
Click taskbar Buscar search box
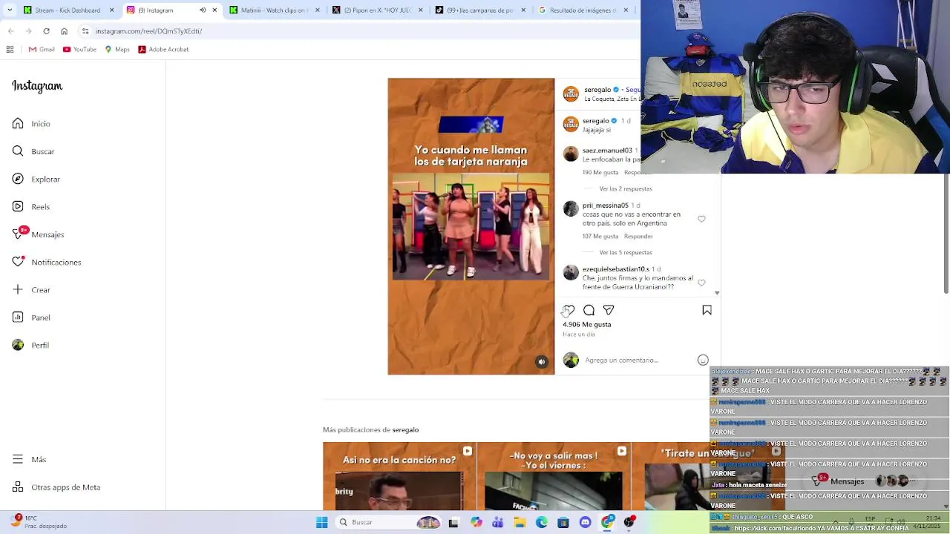pyautogui.click(x=390, y=522)
